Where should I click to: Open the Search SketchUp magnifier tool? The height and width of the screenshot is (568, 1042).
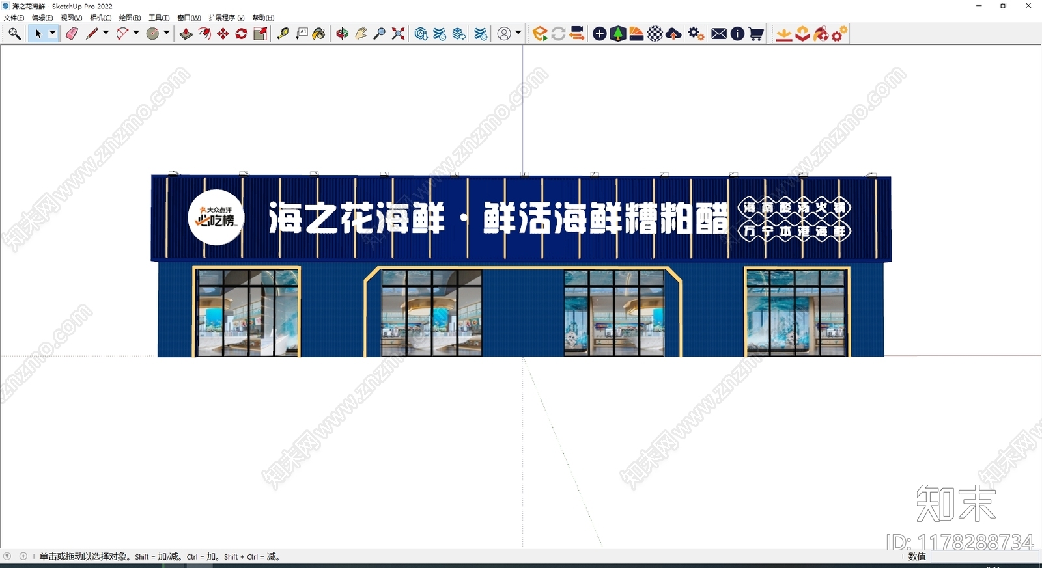[x=14, y=34]
